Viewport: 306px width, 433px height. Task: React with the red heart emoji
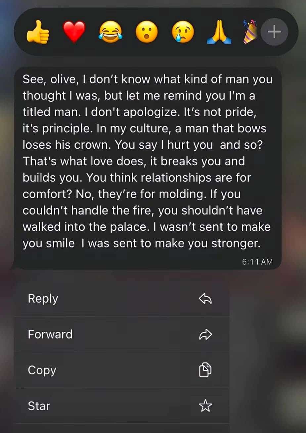tap(74, 32)
